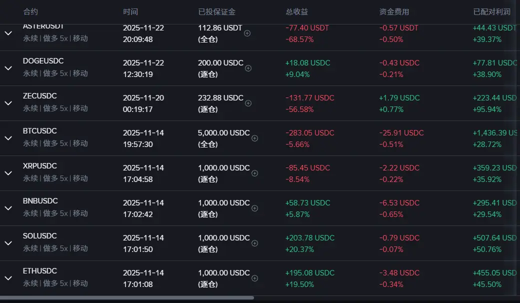Image resolution: width=520 pixels, height=303 pixels.
Task: Click add margin icon for SOLUSDC position
Action: click(254, 243)
